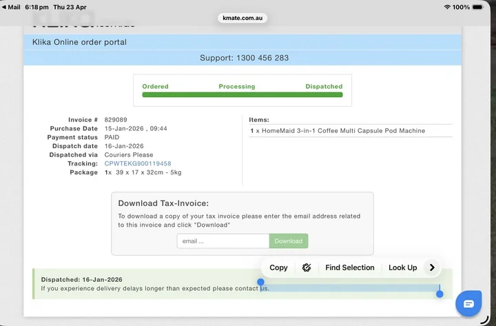Click the HomeMaid 3-in-1 Coffee item row
The width and height of the screenshot is (496, 326).
coord(351,131)
